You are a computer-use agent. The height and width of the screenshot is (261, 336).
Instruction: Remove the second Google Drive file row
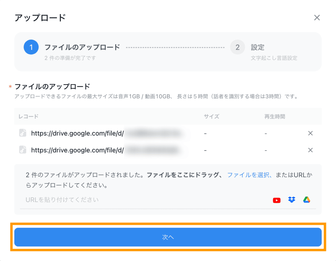click(x=310, y=150)
